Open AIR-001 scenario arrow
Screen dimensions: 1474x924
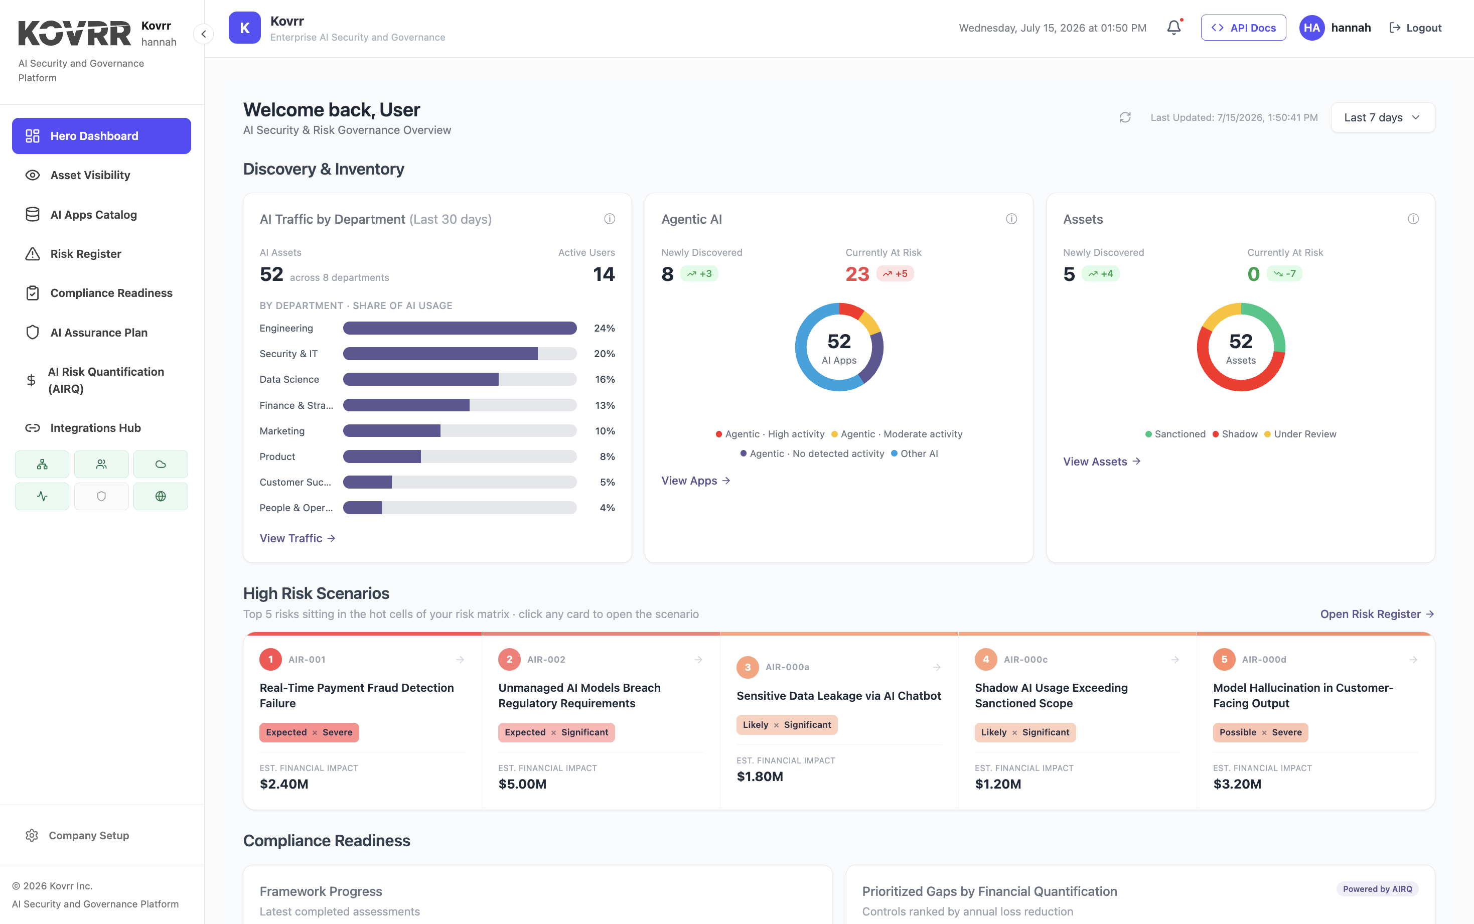(460, 660)
